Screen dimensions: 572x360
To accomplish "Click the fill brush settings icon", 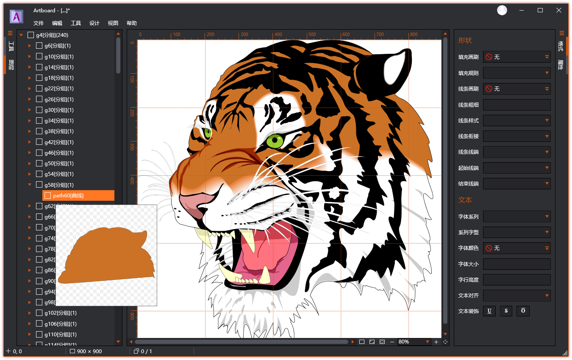I will click(x=547, y=57).
